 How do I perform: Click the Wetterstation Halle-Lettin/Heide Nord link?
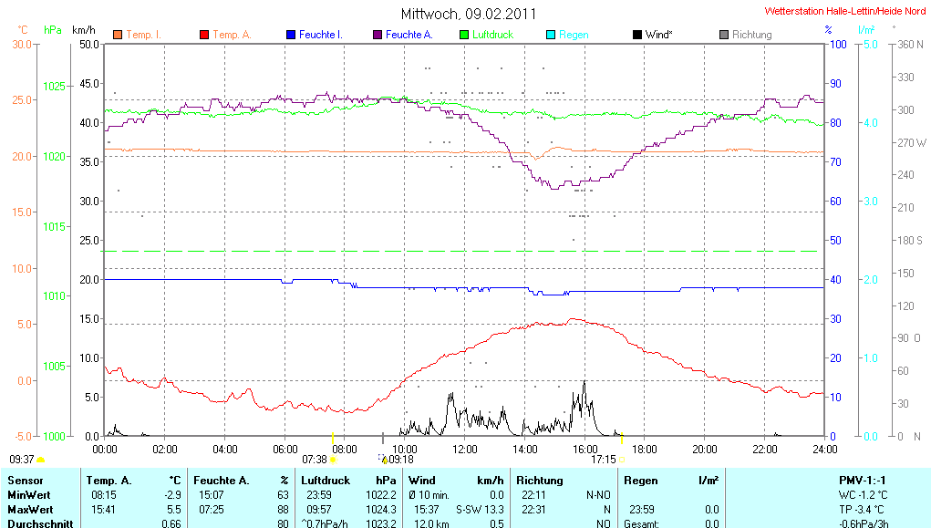[845, 12]
